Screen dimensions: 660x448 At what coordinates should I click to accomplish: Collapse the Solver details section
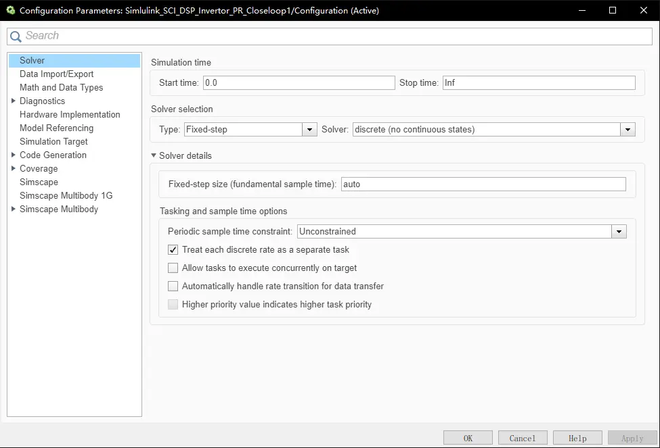[x=154, y=155]
